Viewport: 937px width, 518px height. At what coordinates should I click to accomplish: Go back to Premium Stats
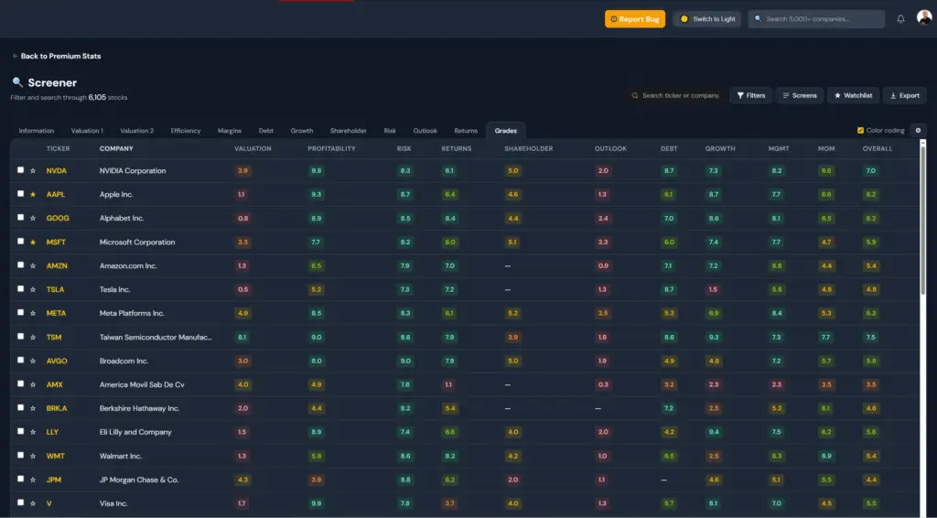pos(57,57)
